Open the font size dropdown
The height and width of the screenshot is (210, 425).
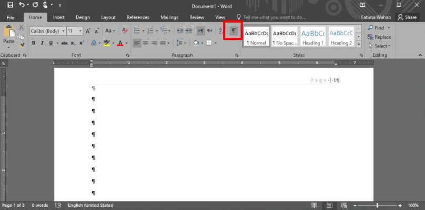tap(80, 31)
